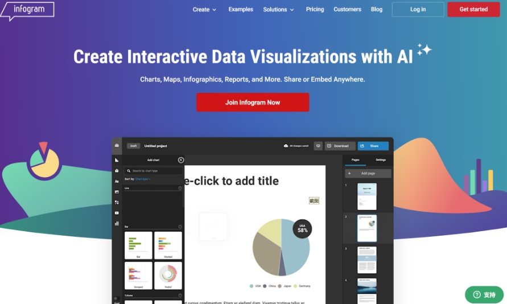Open the shapes and graphics sidebar icon
Screen dimensions: 507x304
click(117, 203)
